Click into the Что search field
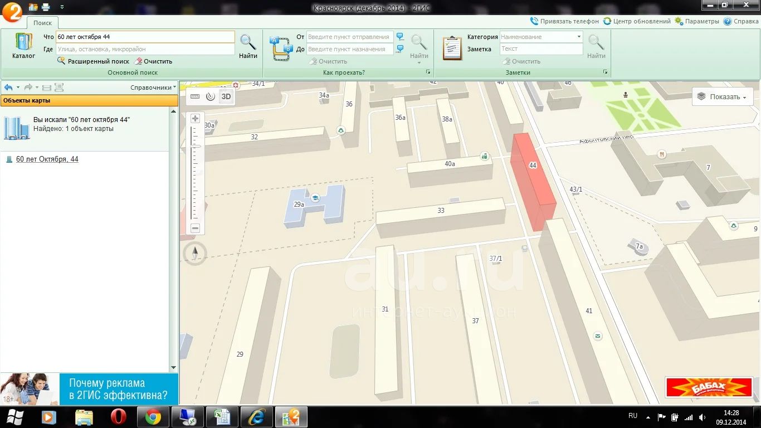The width and height of the screenshot is (761, 428). click(145, 37)
